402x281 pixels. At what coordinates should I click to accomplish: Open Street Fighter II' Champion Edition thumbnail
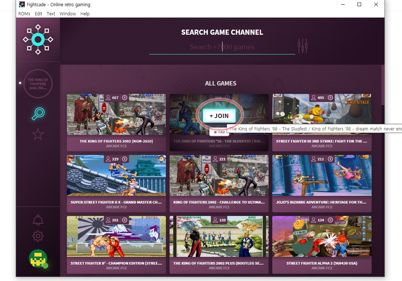(116, 236)
